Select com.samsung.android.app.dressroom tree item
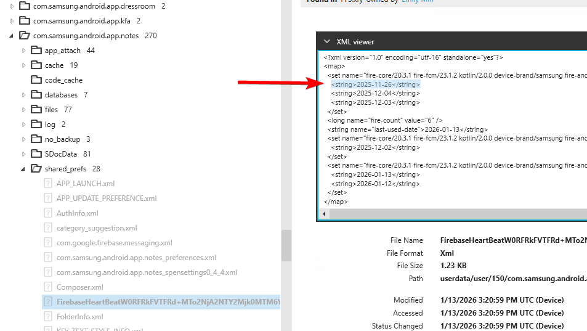This screenshot has height=331, width=587. (x=94, y=6)
